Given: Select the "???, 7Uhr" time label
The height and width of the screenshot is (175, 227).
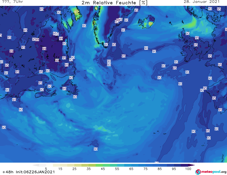Looking at the screenshot, I should [13, 2].
